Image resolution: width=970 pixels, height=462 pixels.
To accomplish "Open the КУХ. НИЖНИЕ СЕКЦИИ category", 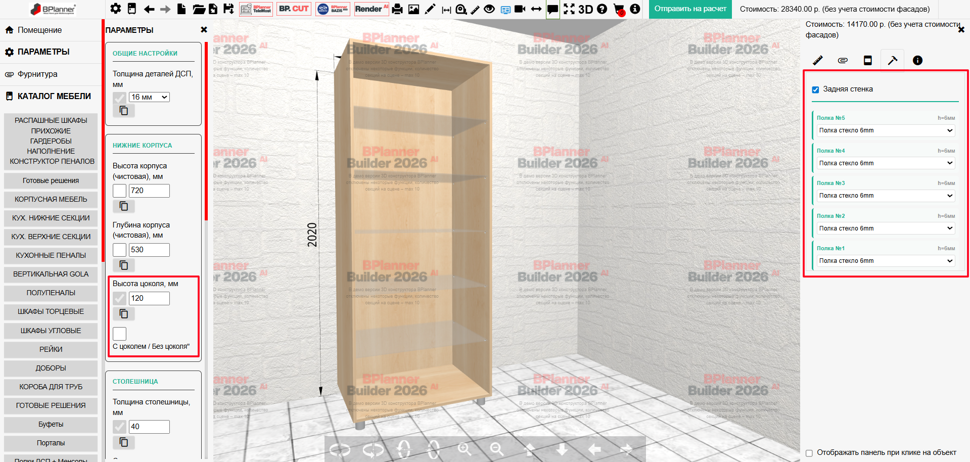I will coord(51,218).
